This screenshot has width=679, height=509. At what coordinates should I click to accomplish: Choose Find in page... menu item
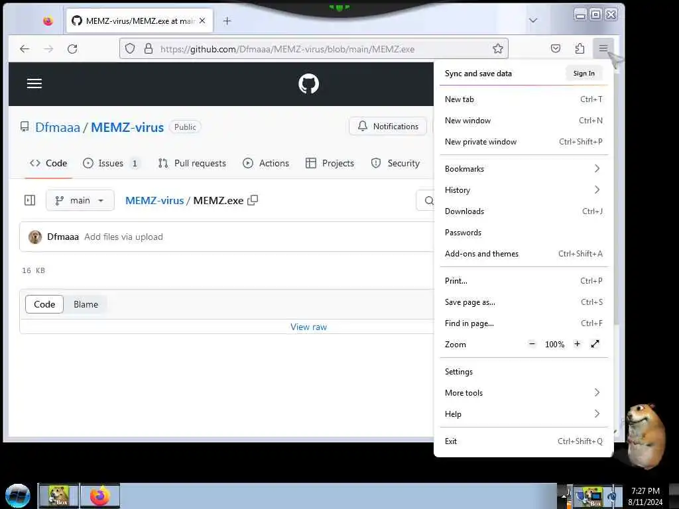coord(524,323)
